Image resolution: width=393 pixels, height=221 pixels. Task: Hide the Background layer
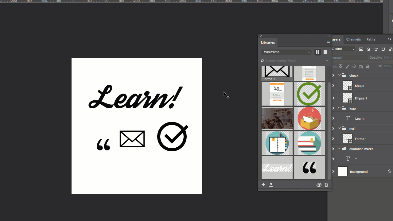333,172
